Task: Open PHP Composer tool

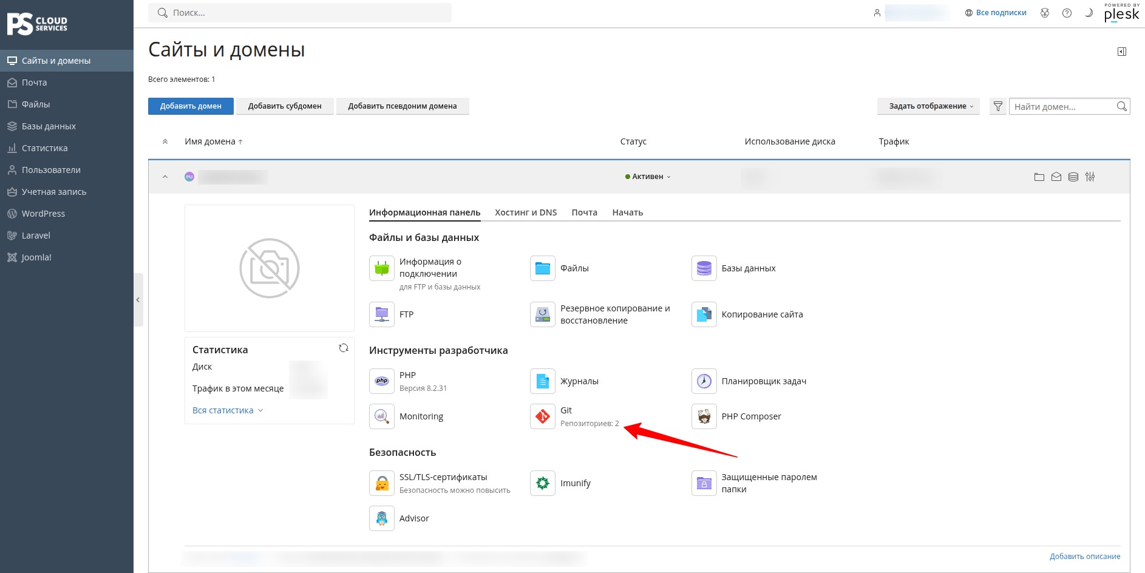Action: tap(751, 416)
